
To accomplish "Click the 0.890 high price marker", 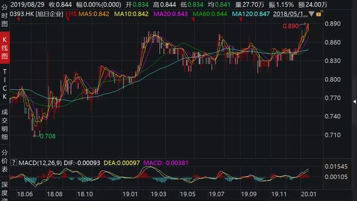I will pos(291,26).
